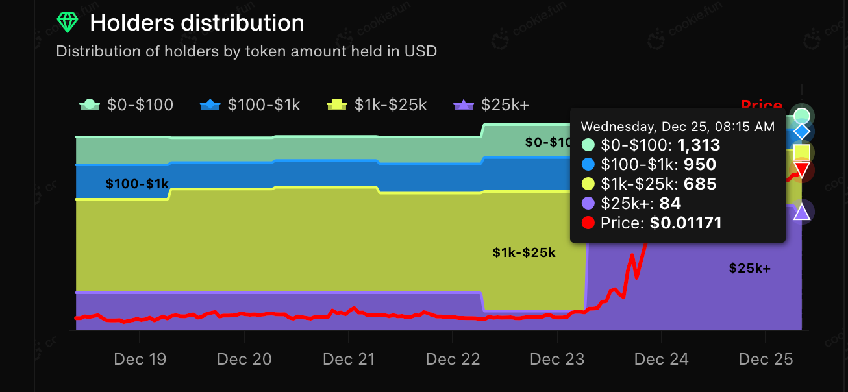The height and width of the screenshot is (392, 848).
Task: Click the green $0-$100 dot in the tooltip
Action: [588, 145]
